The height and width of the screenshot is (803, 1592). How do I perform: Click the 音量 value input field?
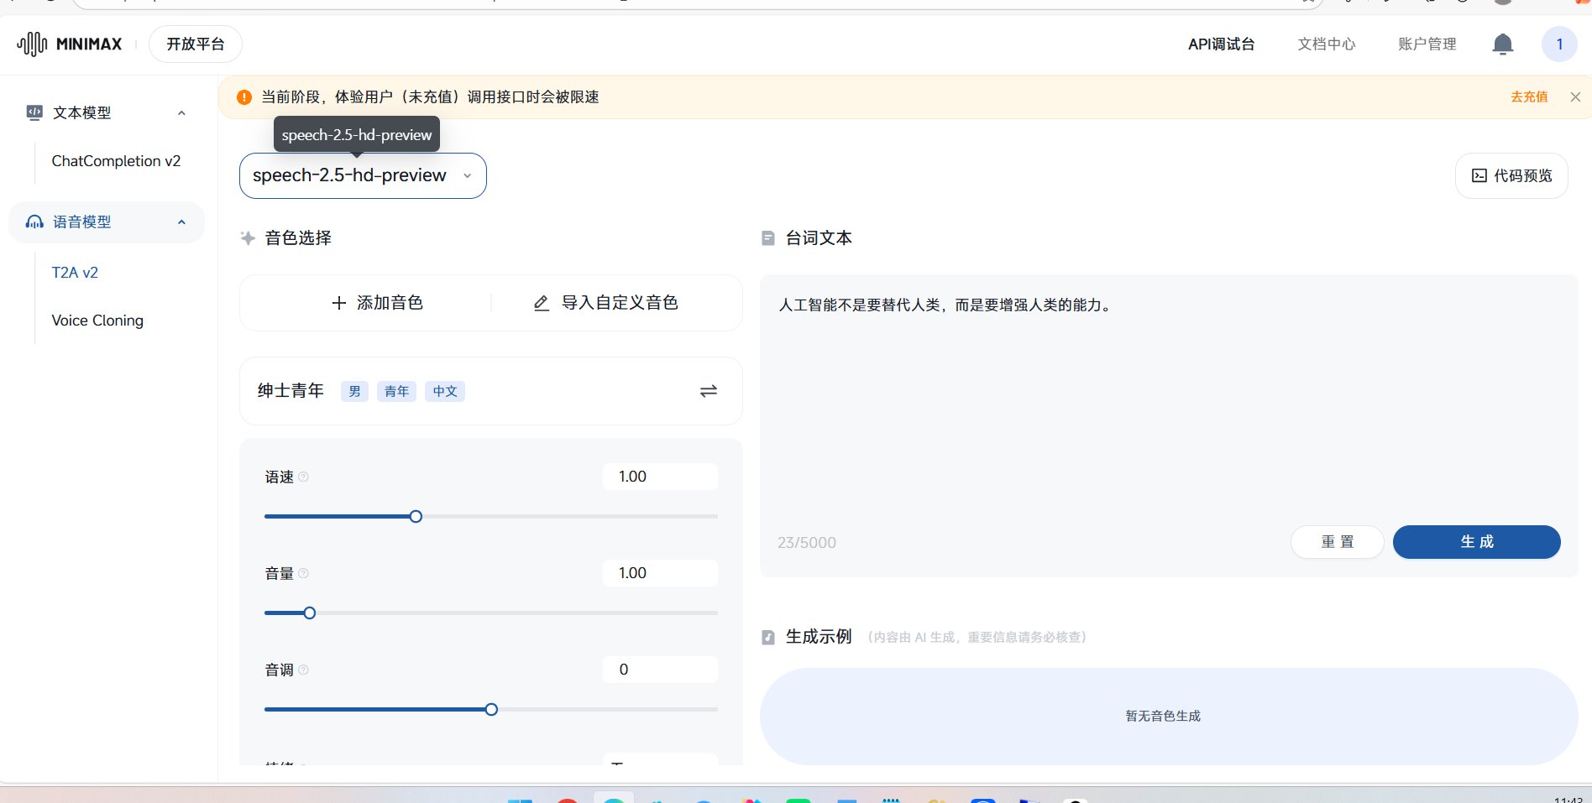coord(660,573)
